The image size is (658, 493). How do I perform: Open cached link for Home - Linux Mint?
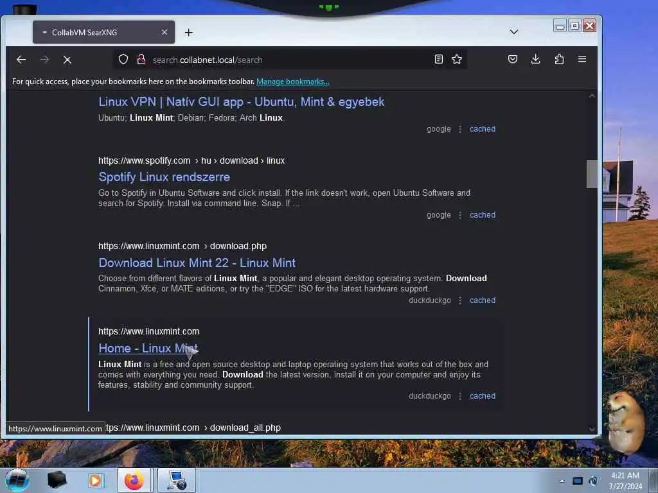tap(482, 395)
